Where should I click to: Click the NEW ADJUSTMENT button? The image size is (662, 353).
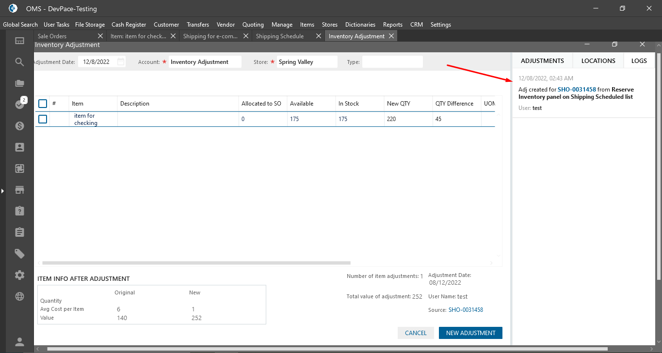(470, 333)
